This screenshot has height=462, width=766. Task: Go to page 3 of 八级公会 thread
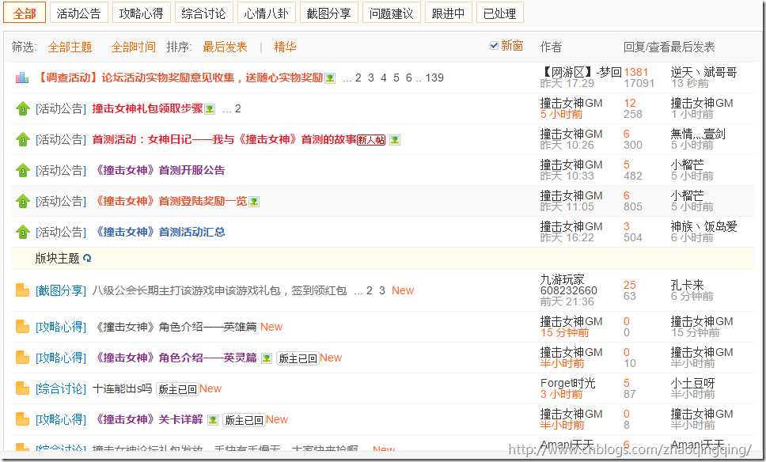[x=382, y=290]
